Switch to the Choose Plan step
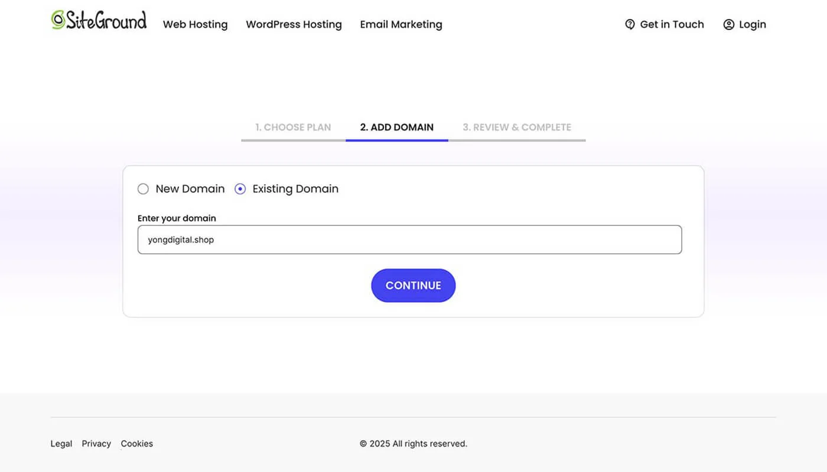The image size is (827, 472). point(292,127)
